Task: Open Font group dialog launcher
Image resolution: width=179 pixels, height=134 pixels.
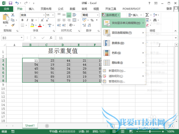Action: [x=54, y=31]
